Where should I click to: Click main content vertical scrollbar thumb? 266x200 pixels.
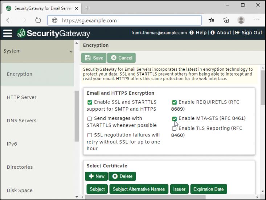click(263, 87)
